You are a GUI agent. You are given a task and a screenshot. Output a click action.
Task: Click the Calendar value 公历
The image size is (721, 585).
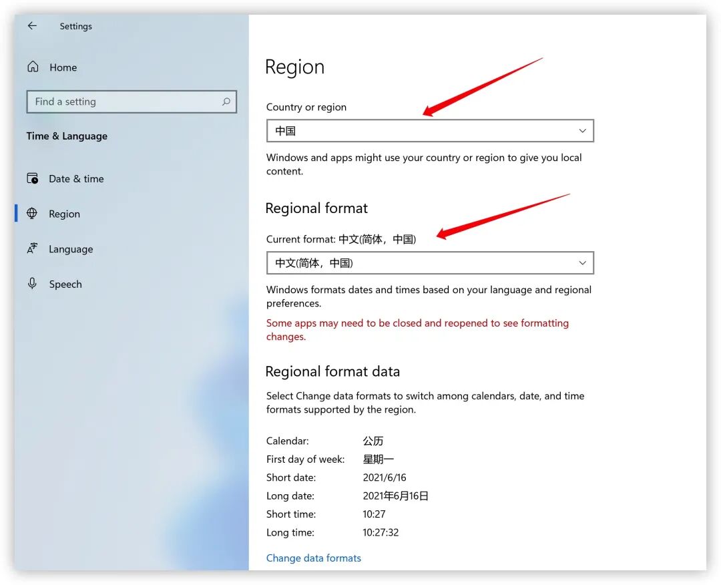(x=373, y=441)
